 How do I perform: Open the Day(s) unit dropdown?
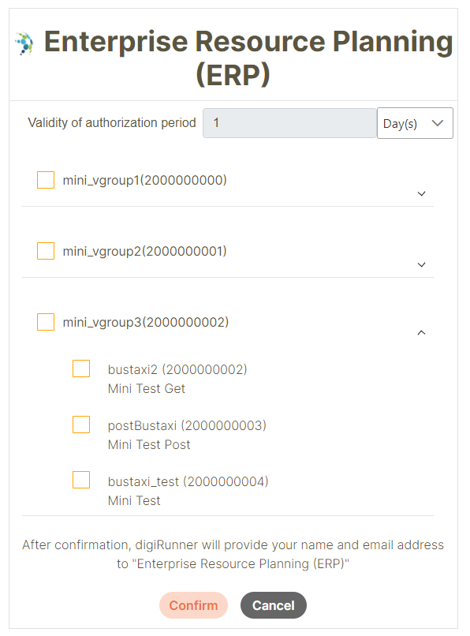coord(415,123)
